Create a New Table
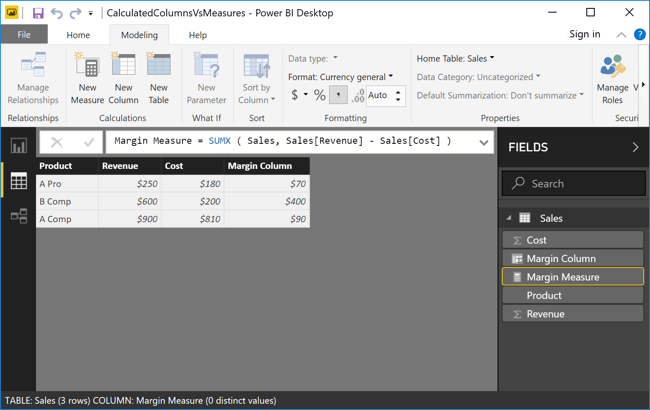The image size is (650, 410). point(159,78)
